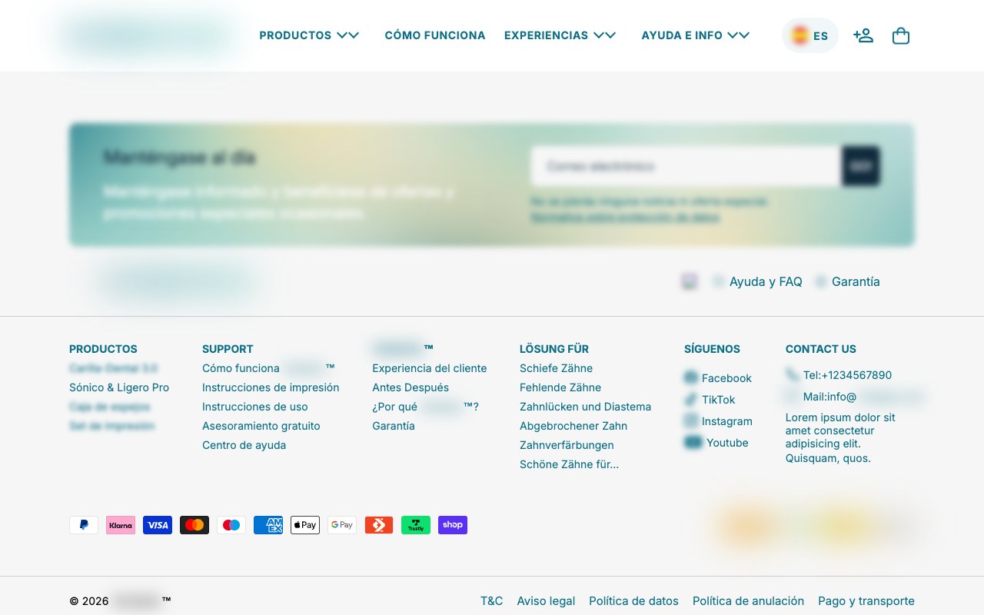
Task: Open Pago y transporte footer link
Action: (866, 601)
